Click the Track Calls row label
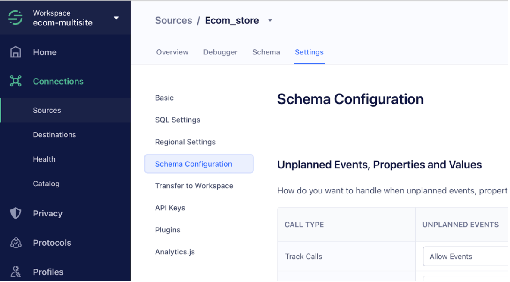 tap(303, 257)
